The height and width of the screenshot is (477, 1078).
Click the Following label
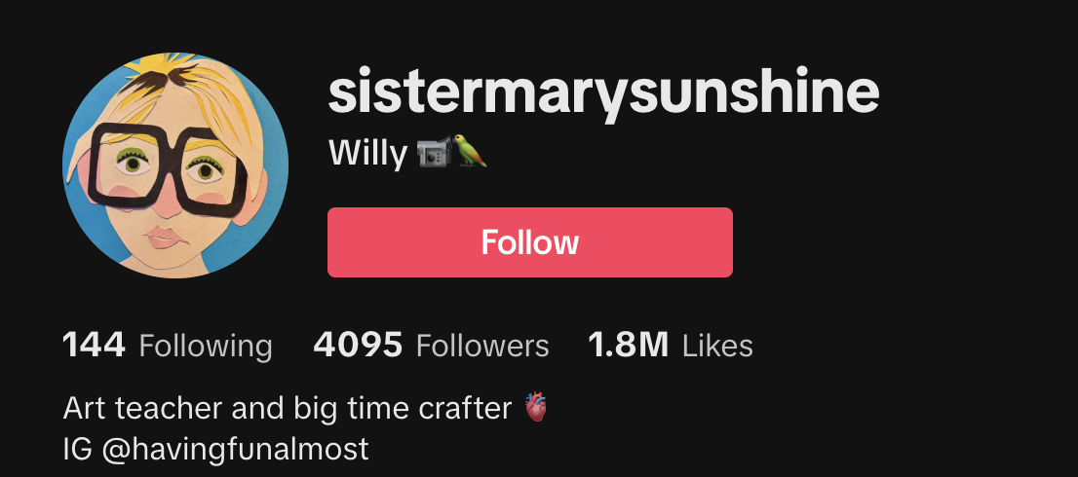coord(206,347)
